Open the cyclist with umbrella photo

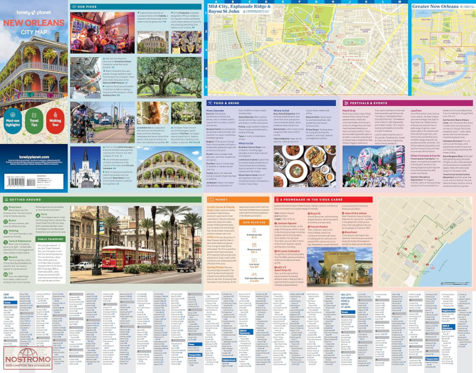click(x=102, y=122)
